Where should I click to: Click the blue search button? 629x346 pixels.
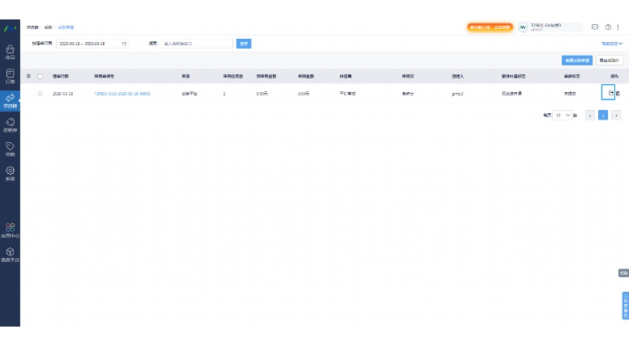(244, 44)
